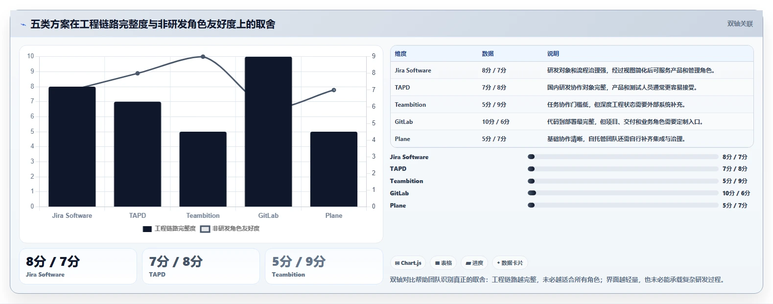Viewport: 773px width, 304px height.
Task: Click the line point above the Plane bar
Action: point(334,90)
